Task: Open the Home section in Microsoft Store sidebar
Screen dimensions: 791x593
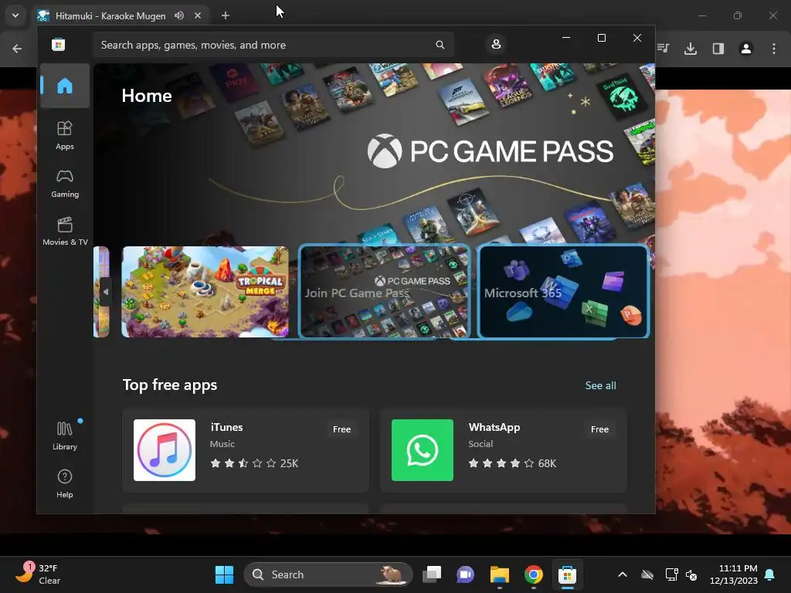Action: pos(65,86)
